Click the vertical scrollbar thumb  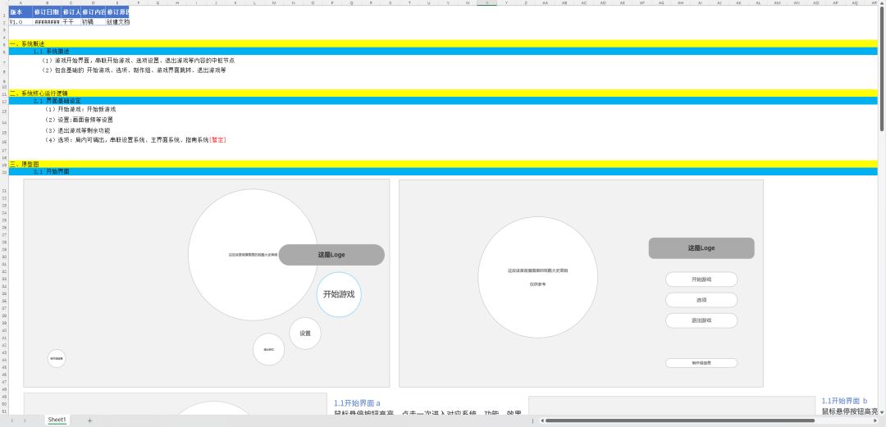click(x=882, y=70)
